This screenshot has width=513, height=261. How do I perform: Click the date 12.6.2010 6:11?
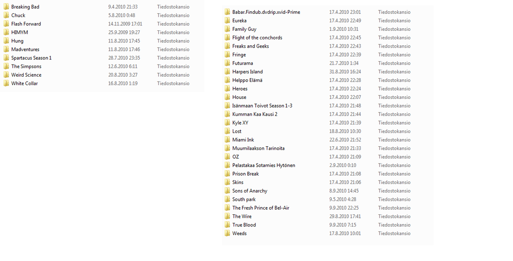click(x=123, y=66)
